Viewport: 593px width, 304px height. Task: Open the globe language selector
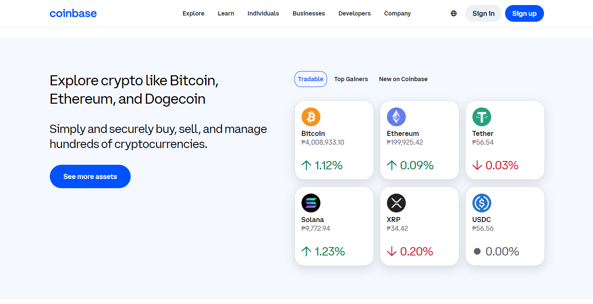click(x=454, y=13)
